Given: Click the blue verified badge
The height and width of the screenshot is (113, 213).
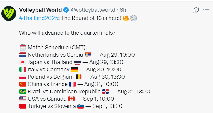Looking at the screenshot, I should pyautogui.click(x=66, y=10).
